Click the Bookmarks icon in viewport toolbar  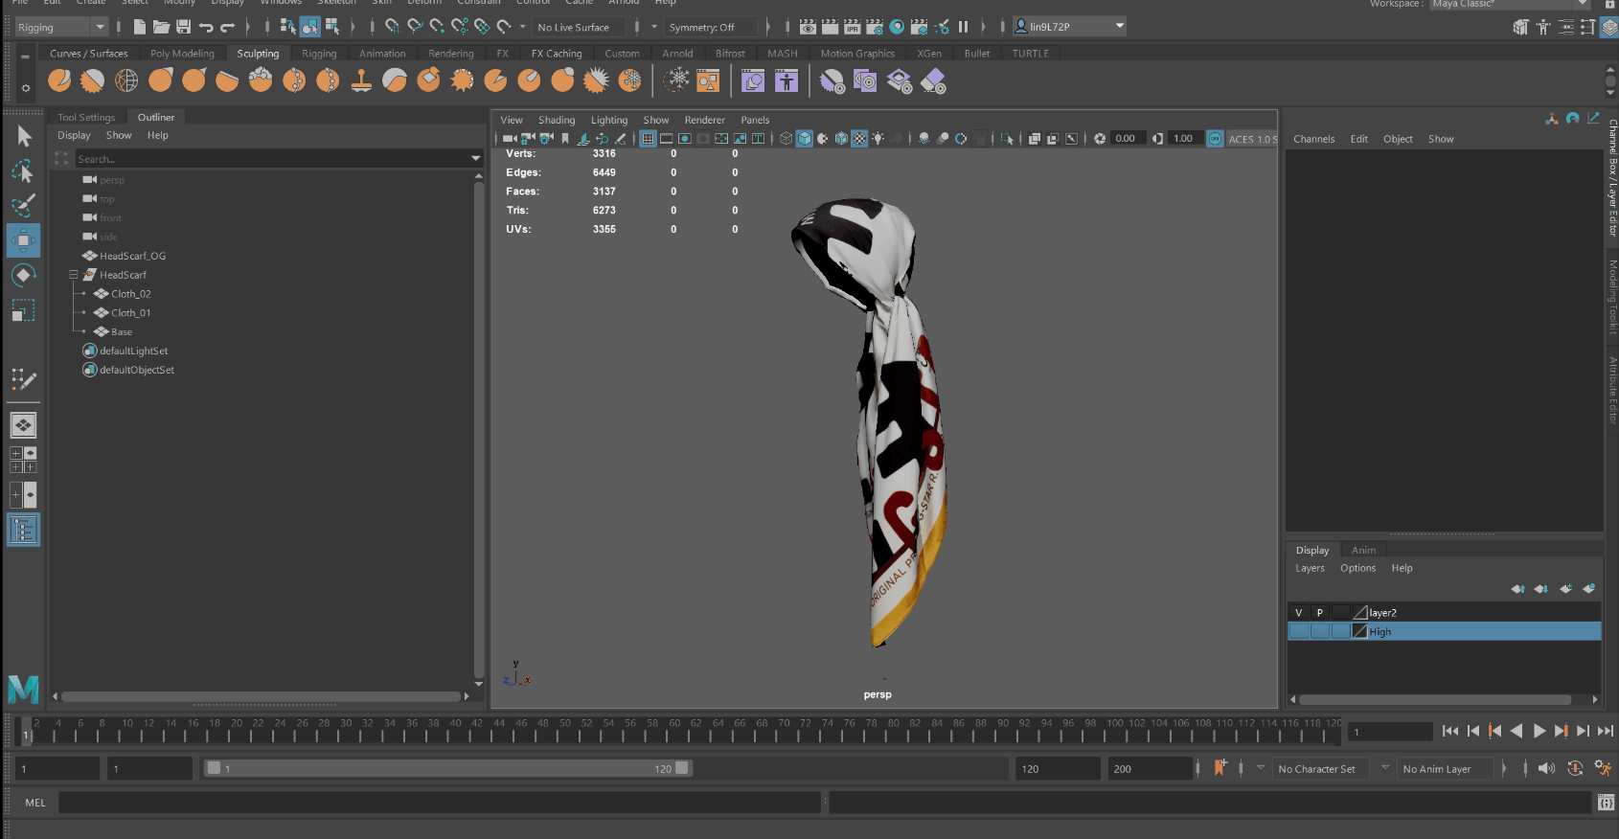click(565, 139)
